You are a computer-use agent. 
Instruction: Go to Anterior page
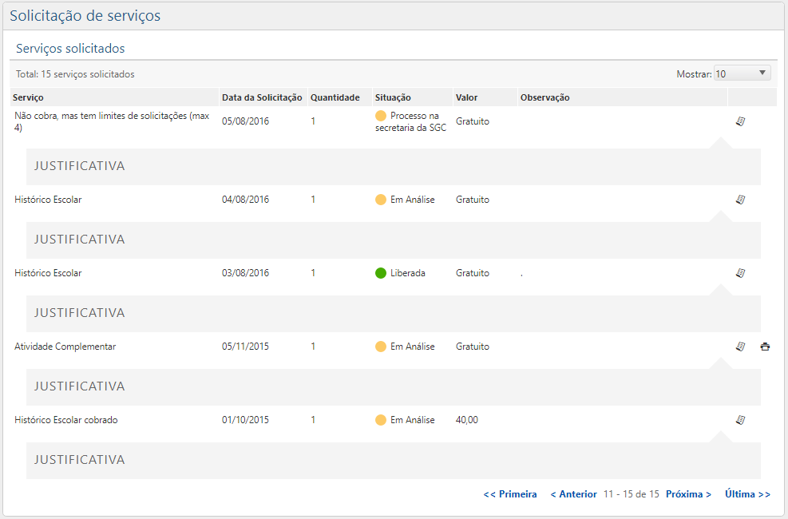[573, 494]
